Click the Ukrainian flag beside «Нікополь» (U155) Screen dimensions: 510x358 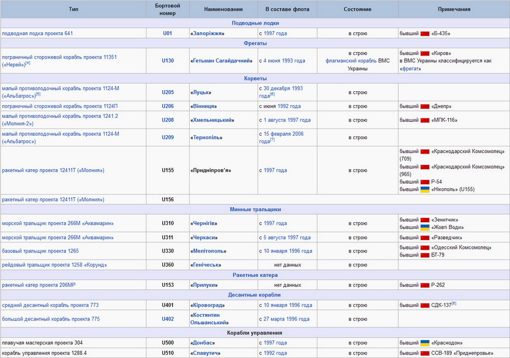425,190
